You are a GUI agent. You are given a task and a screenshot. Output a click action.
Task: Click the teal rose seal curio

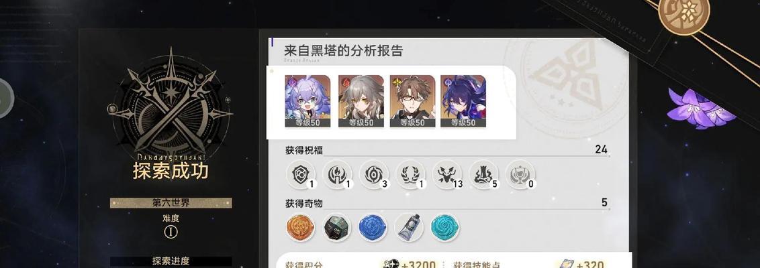click(445, 228)
